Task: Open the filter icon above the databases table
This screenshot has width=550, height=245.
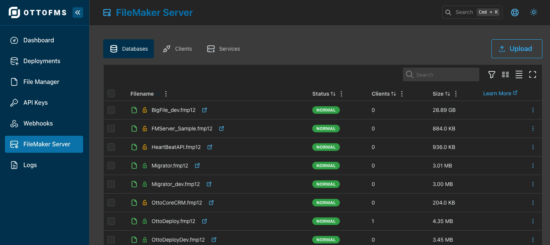Action: pyautogui.click(x=491, y=74)
